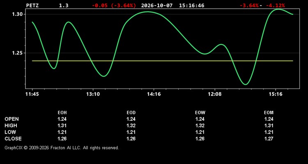Select the last price 1.3 in header

click(64, 5)
